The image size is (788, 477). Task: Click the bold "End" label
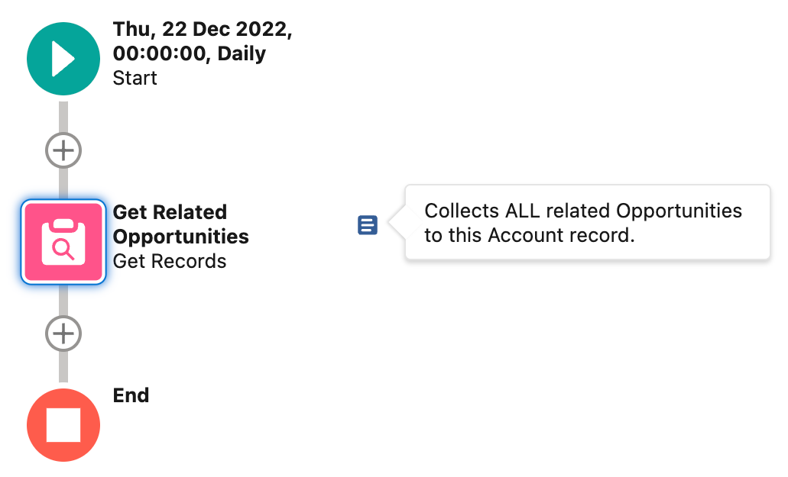pos(131,395)
